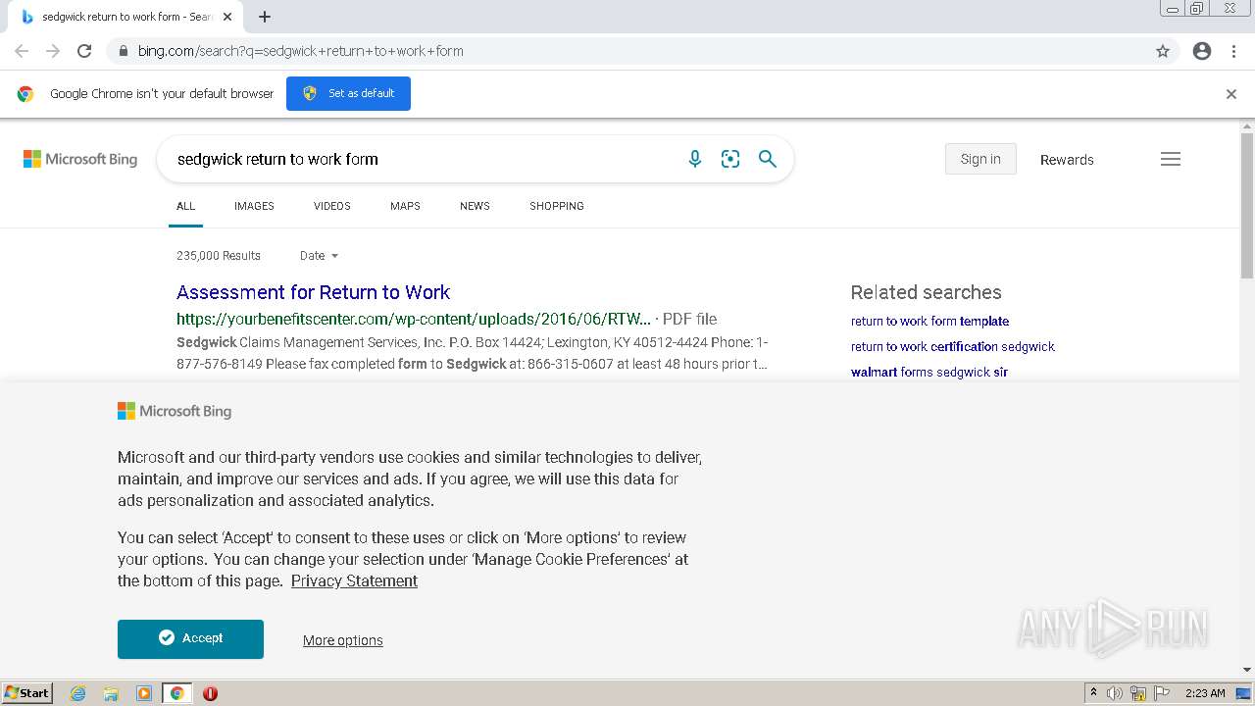Dismiss the default browser notification bar
1255x706 pixels.
pyautogui.click(x=1231, y=94)
